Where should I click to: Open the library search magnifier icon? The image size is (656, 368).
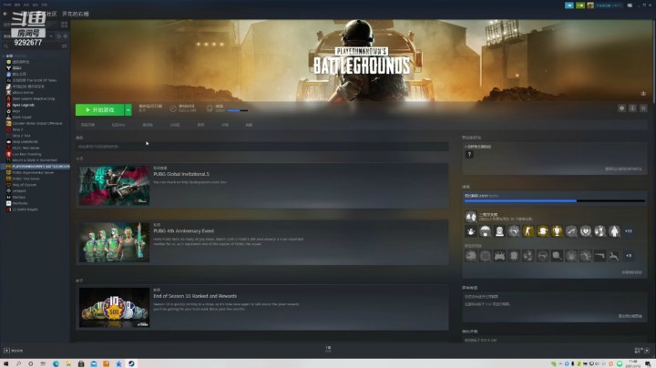5,46
